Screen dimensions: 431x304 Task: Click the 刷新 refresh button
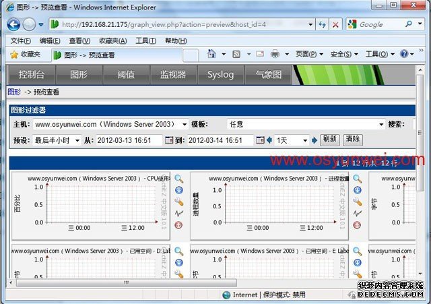[329, 140]
